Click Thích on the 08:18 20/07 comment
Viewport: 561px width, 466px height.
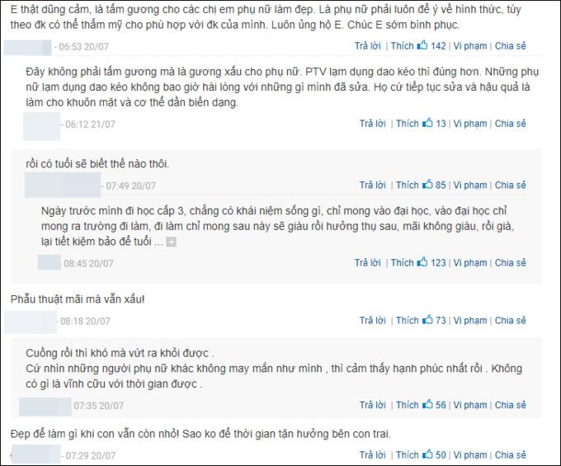click(x=408, y=320)
